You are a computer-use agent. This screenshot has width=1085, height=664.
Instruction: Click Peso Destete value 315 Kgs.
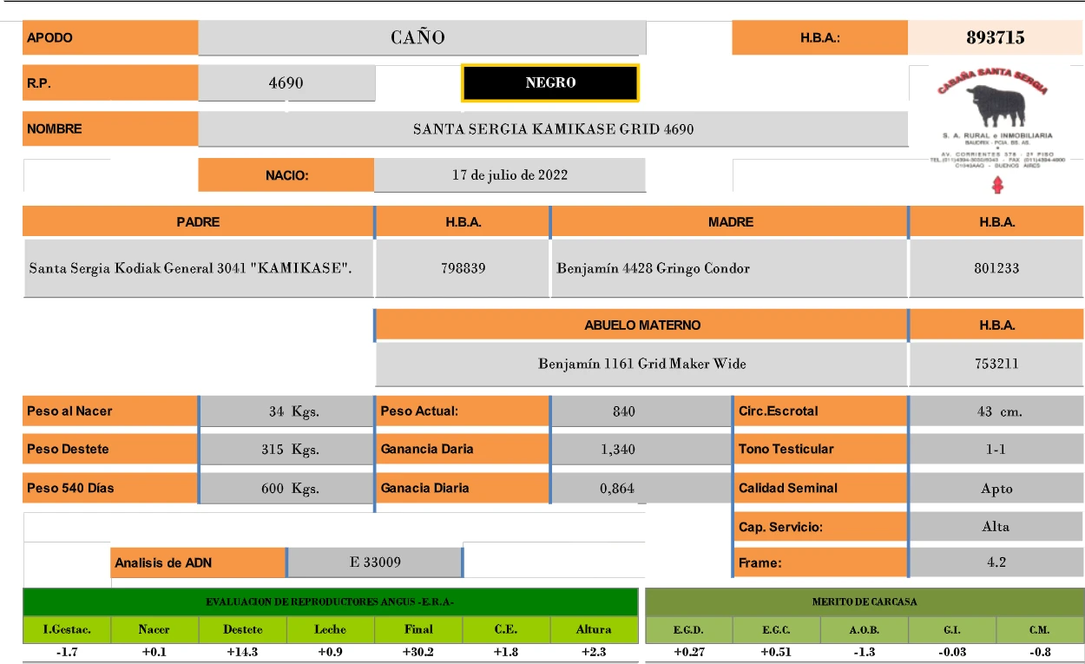286,450
